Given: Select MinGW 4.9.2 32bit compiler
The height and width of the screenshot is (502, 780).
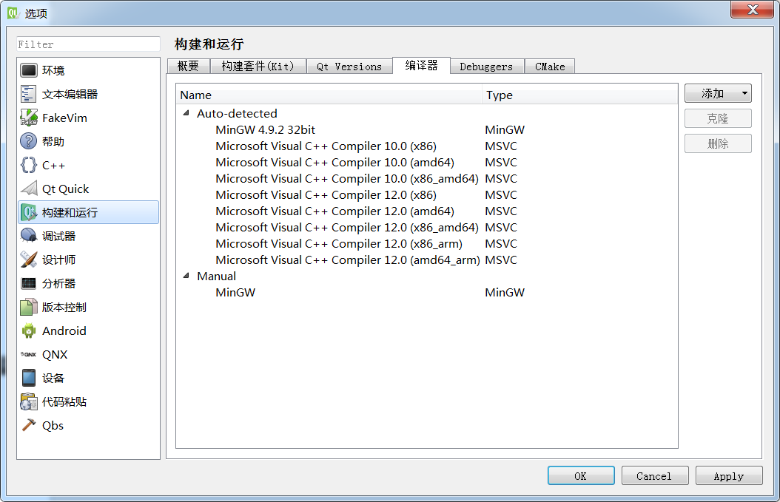Looking at the screenshot, I should 265,129.
